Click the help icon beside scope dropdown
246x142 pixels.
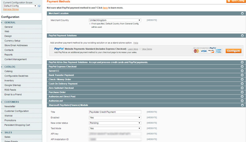[39, 6]
